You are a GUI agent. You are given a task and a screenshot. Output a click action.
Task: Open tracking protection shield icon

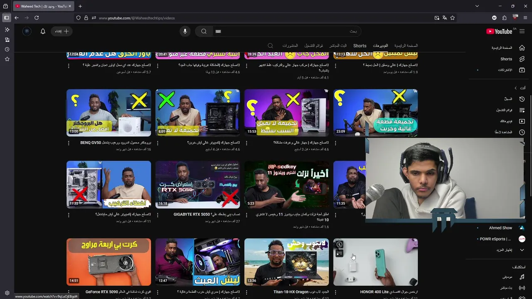[78, 18]
